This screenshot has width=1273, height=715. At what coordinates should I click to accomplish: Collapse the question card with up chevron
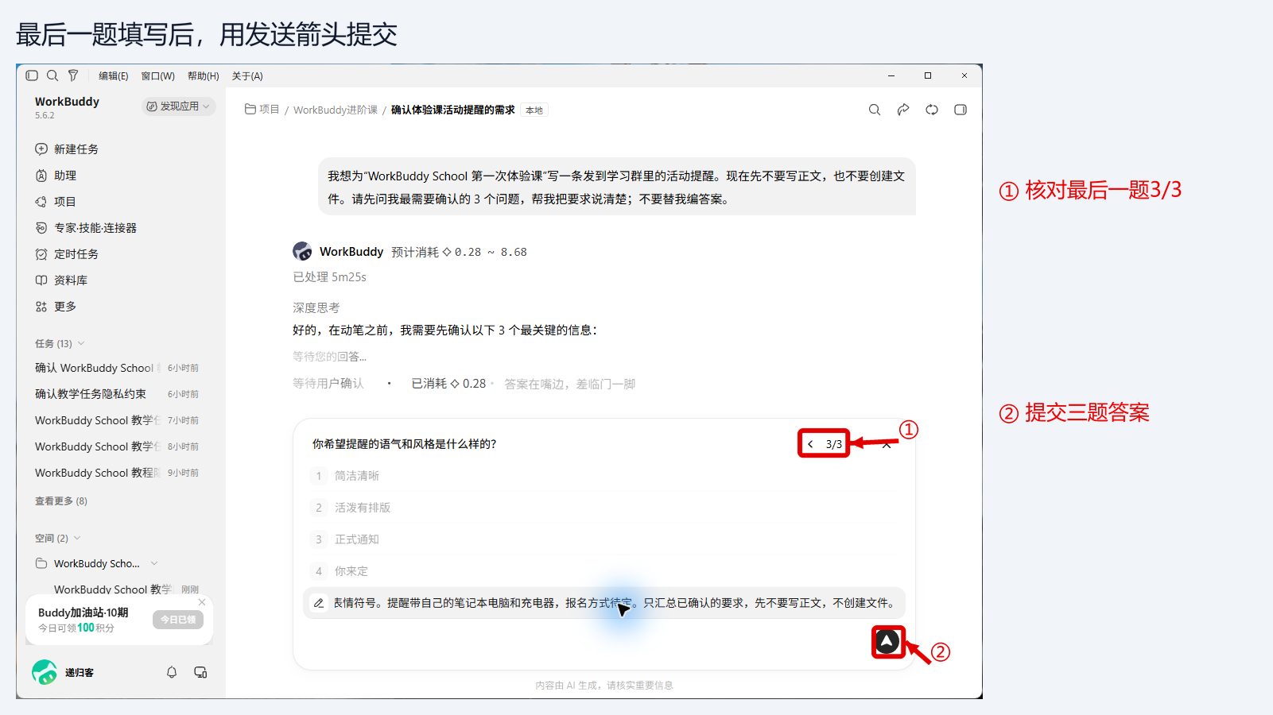point(887,444)
